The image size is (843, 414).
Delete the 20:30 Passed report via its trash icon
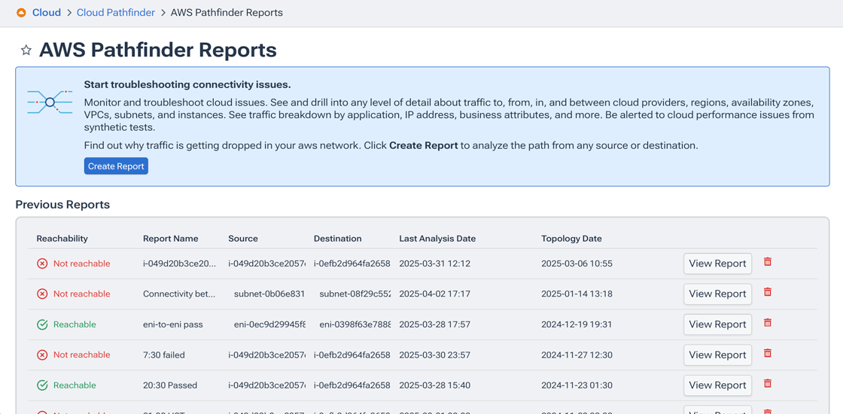(x=768, y=383)
